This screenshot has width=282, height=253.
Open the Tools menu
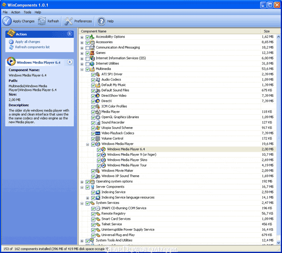tap(27, 12)
